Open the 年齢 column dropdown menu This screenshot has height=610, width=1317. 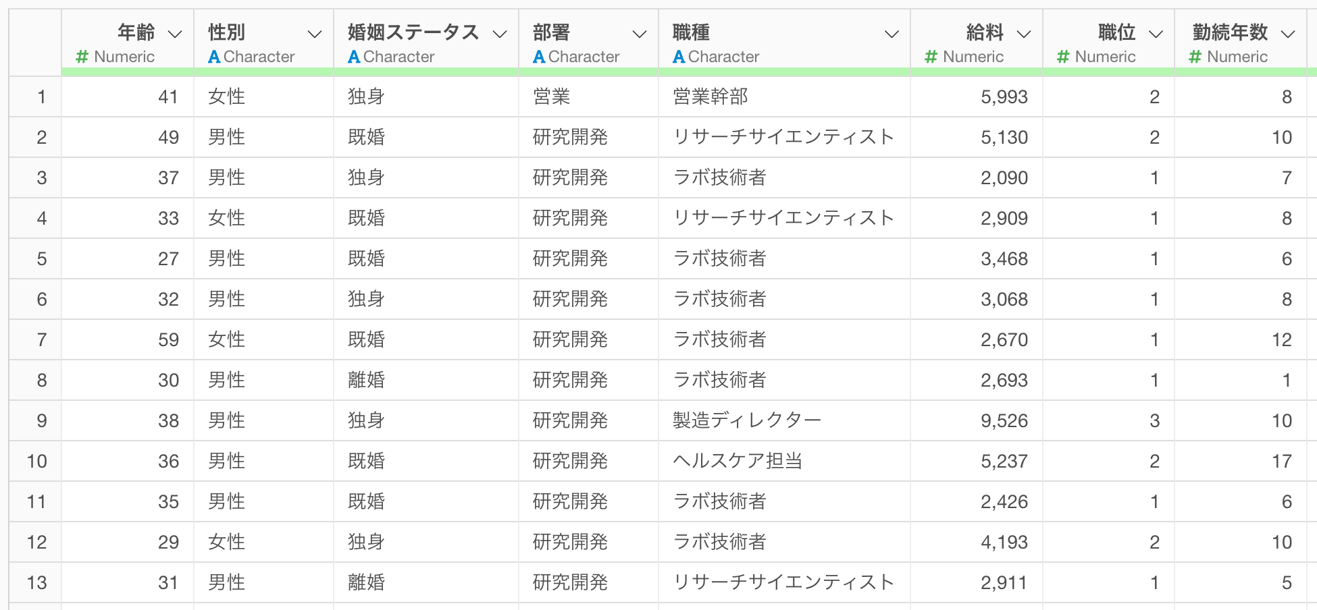pos(175,34)
